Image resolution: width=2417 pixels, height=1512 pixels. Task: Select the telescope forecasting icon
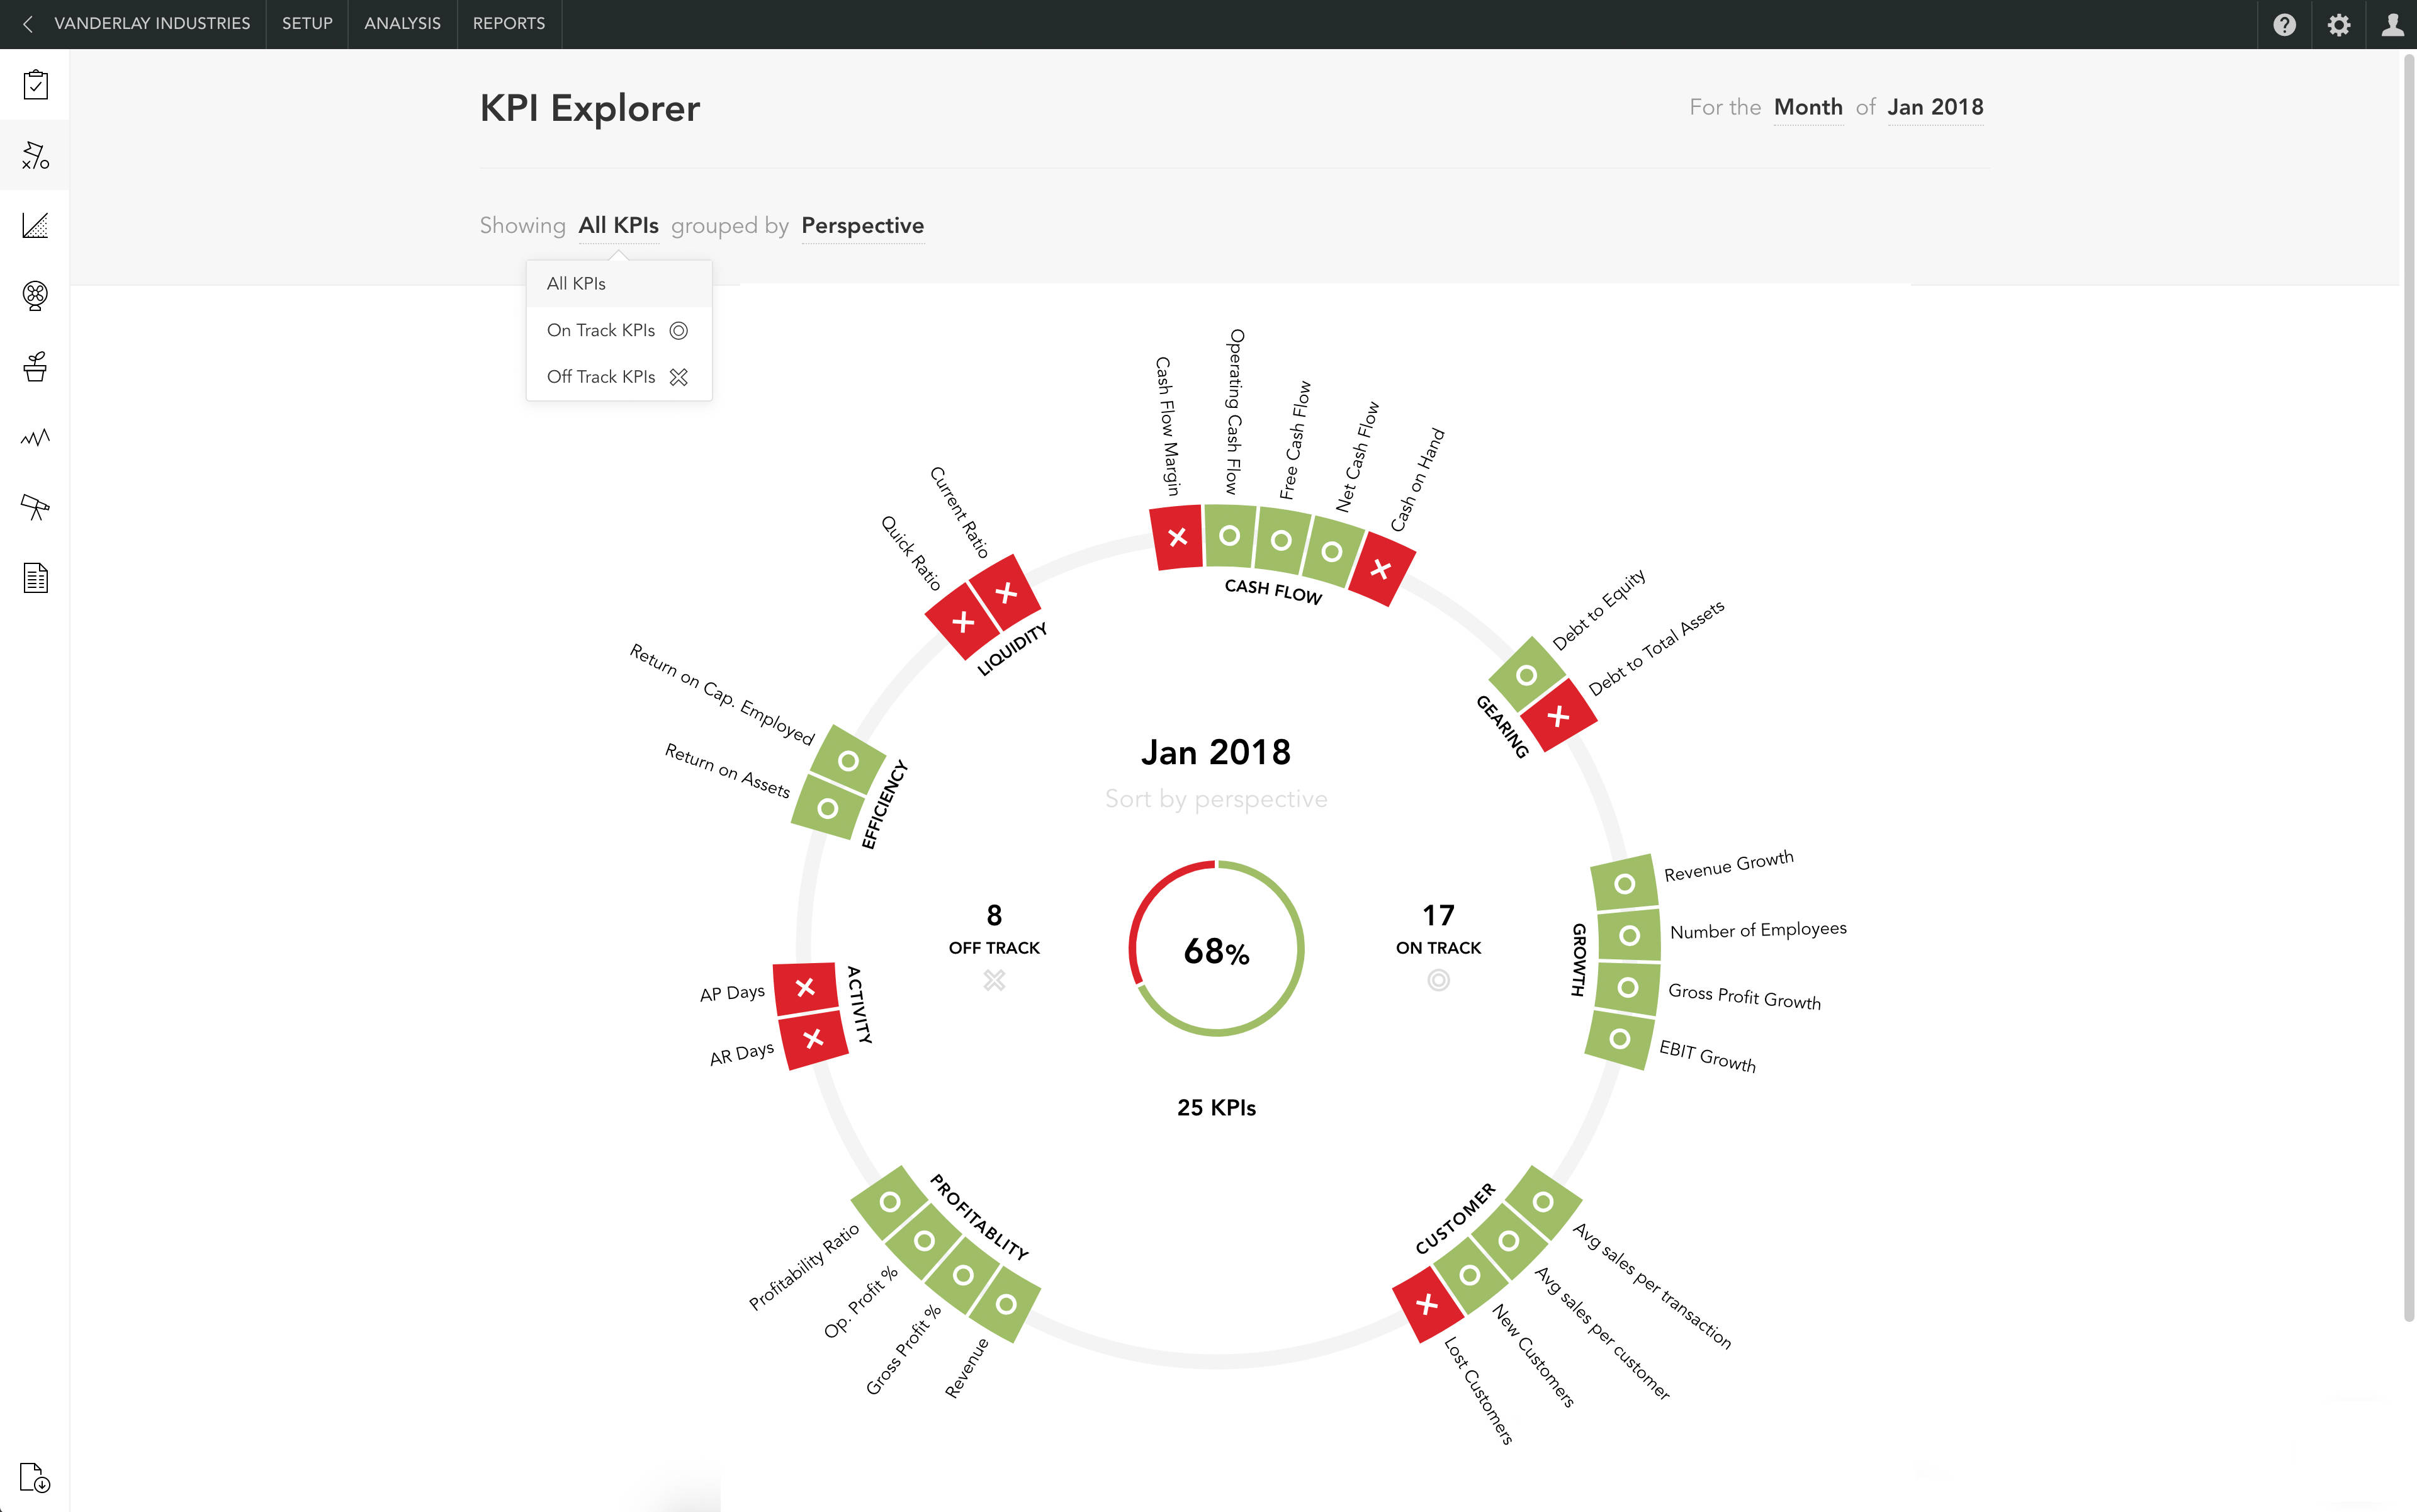pos(35,507)
